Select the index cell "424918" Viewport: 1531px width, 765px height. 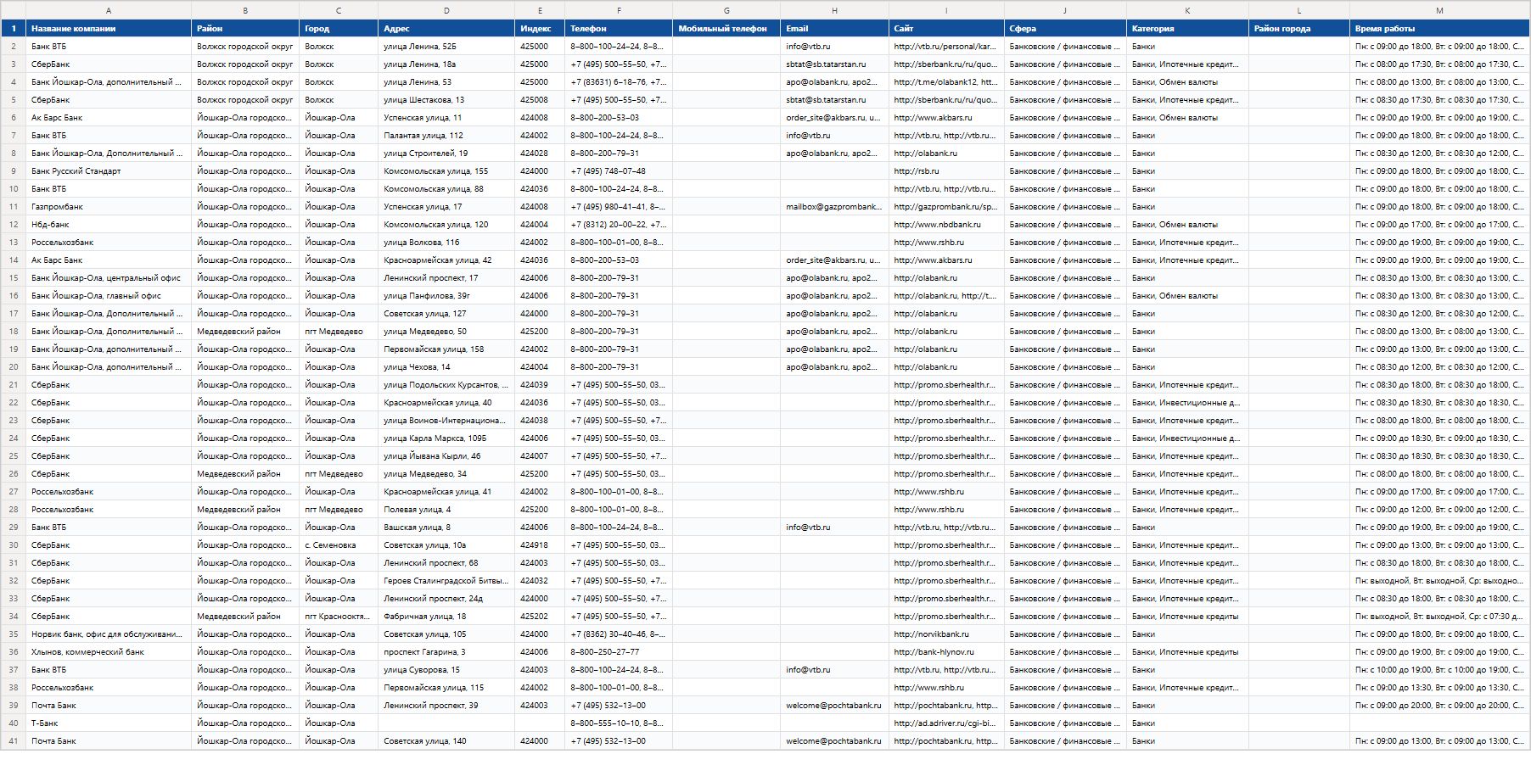(540, 545)
